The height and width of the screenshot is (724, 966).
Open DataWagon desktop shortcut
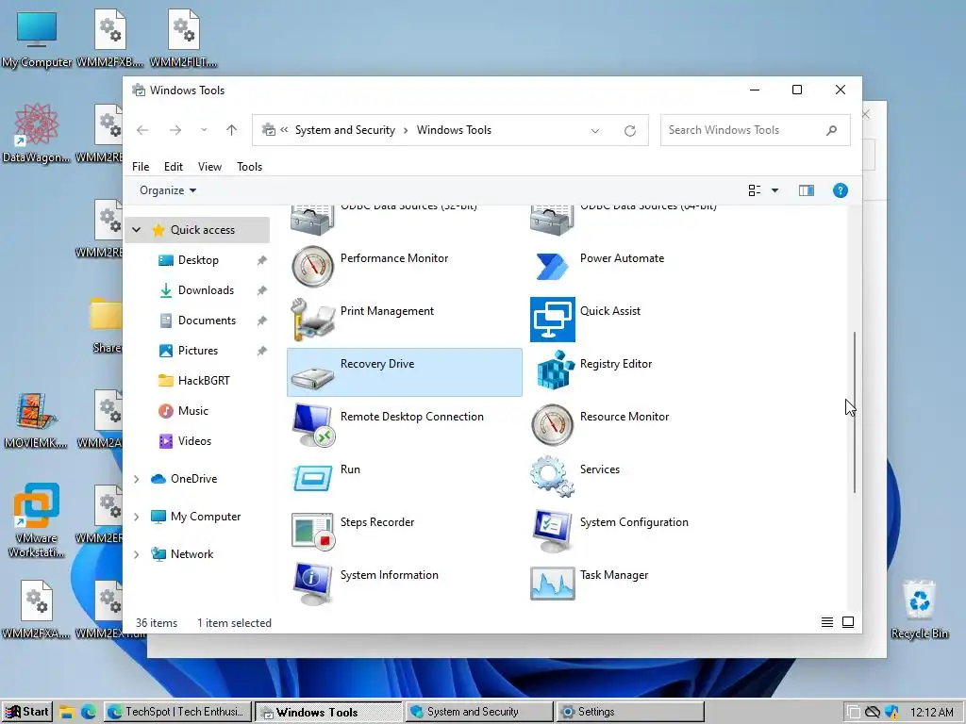[x=37, y=134]
